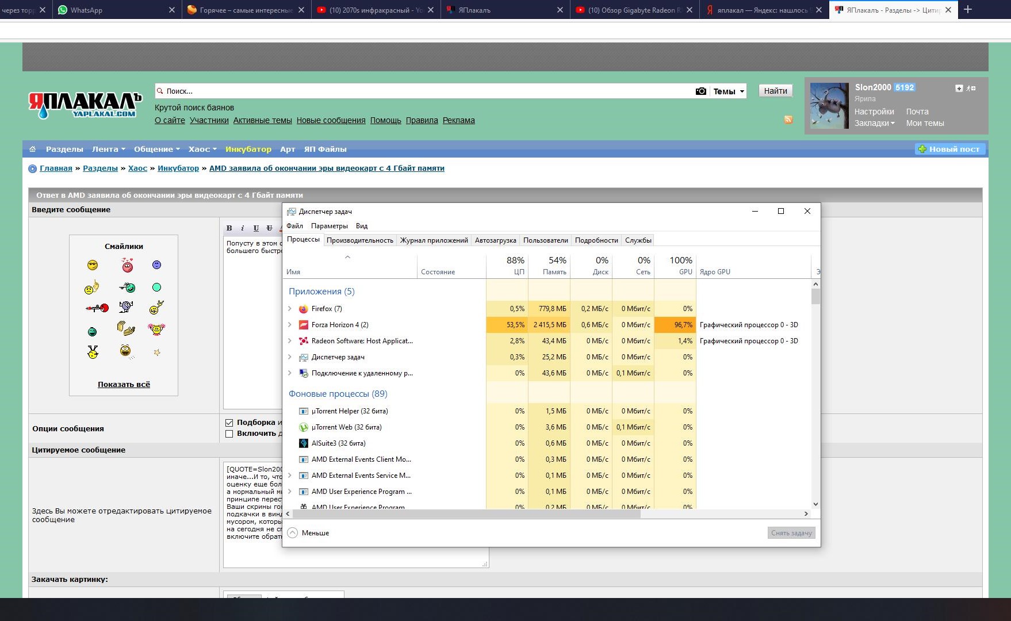Click the Task Manager vertical scrollbar thumb
This screenshot has height=621, width=1011.
815,297
